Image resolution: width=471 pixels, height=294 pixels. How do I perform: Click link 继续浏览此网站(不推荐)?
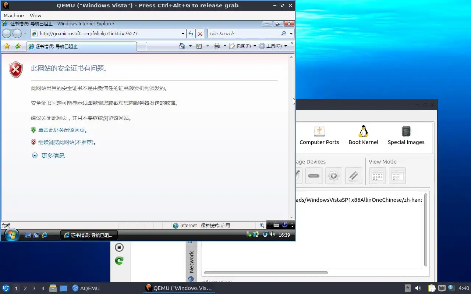pos(67,142)
